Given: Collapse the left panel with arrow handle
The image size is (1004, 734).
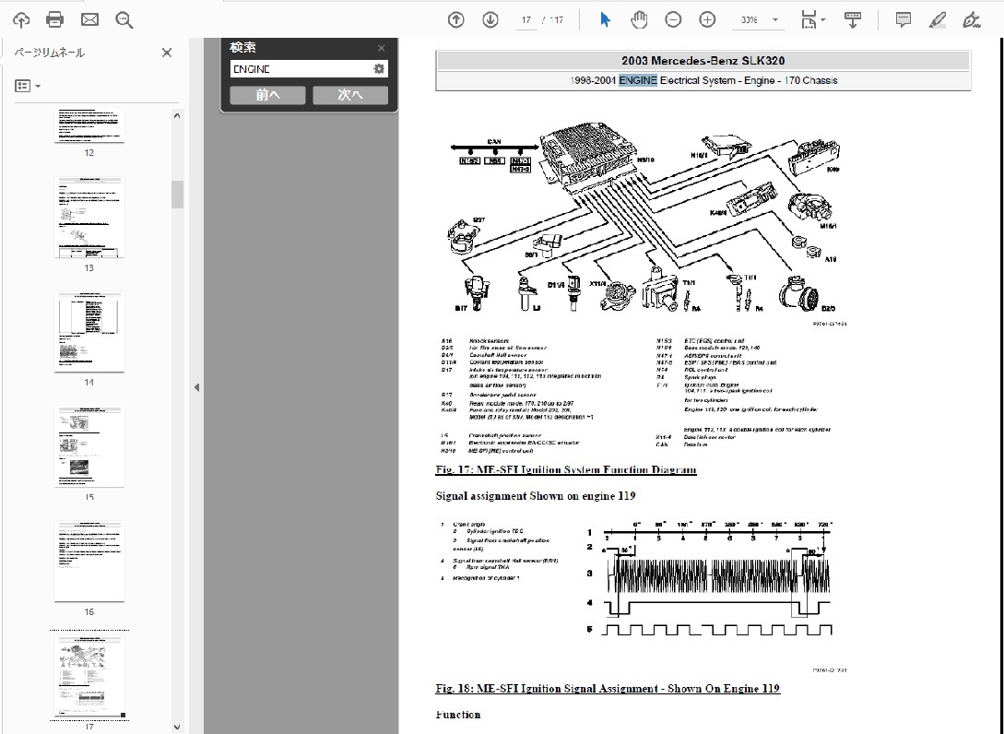Looking at the screenshot, I should click(x=196, y=387).
